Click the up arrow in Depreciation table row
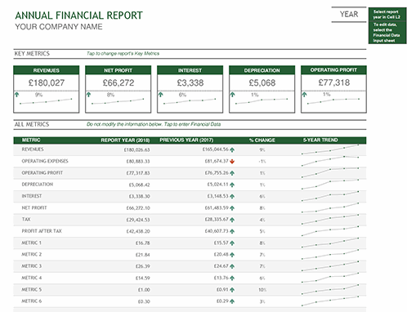The image size is (407, 312). (x=232, y=185)
